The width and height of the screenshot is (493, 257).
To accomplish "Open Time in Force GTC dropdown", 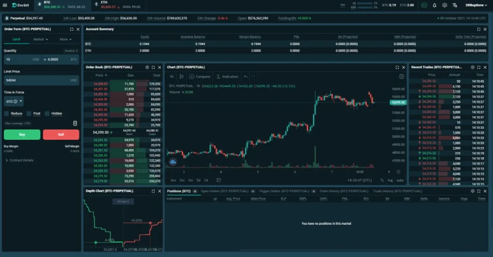I will click(x=14, y=101).
